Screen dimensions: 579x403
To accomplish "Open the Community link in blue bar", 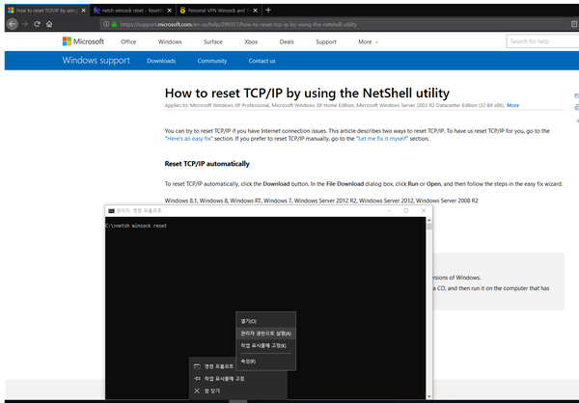I will 212,61.
